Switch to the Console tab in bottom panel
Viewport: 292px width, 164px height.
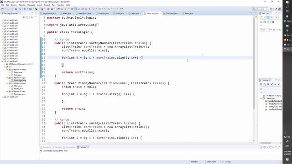point(83,148)
